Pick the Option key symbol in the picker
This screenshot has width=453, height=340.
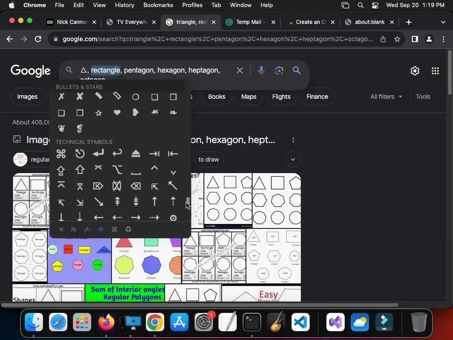[x=117, y=170]
